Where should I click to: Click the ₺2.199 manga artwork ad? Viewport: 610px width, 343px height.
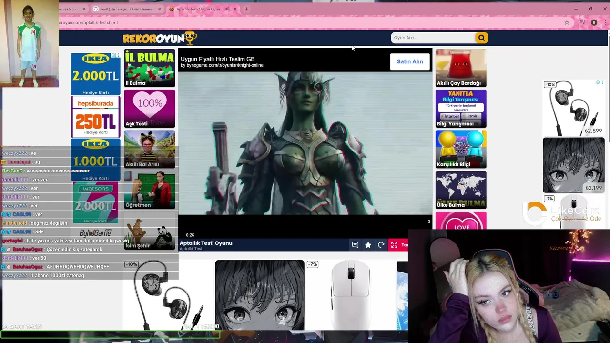tap(574, 165)
